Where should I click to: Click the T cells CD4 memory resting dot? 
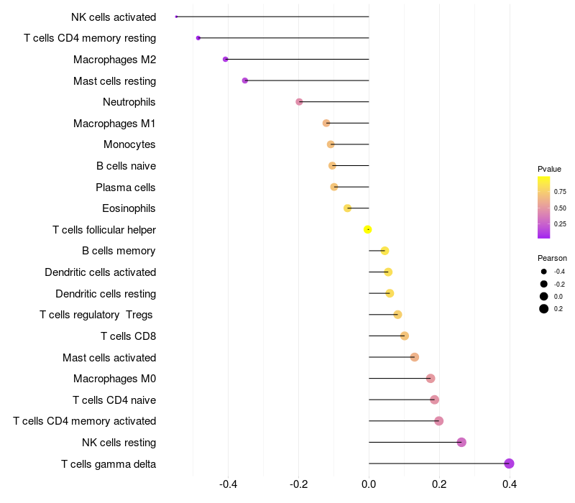pyautogui.click(x=198, y=38)
